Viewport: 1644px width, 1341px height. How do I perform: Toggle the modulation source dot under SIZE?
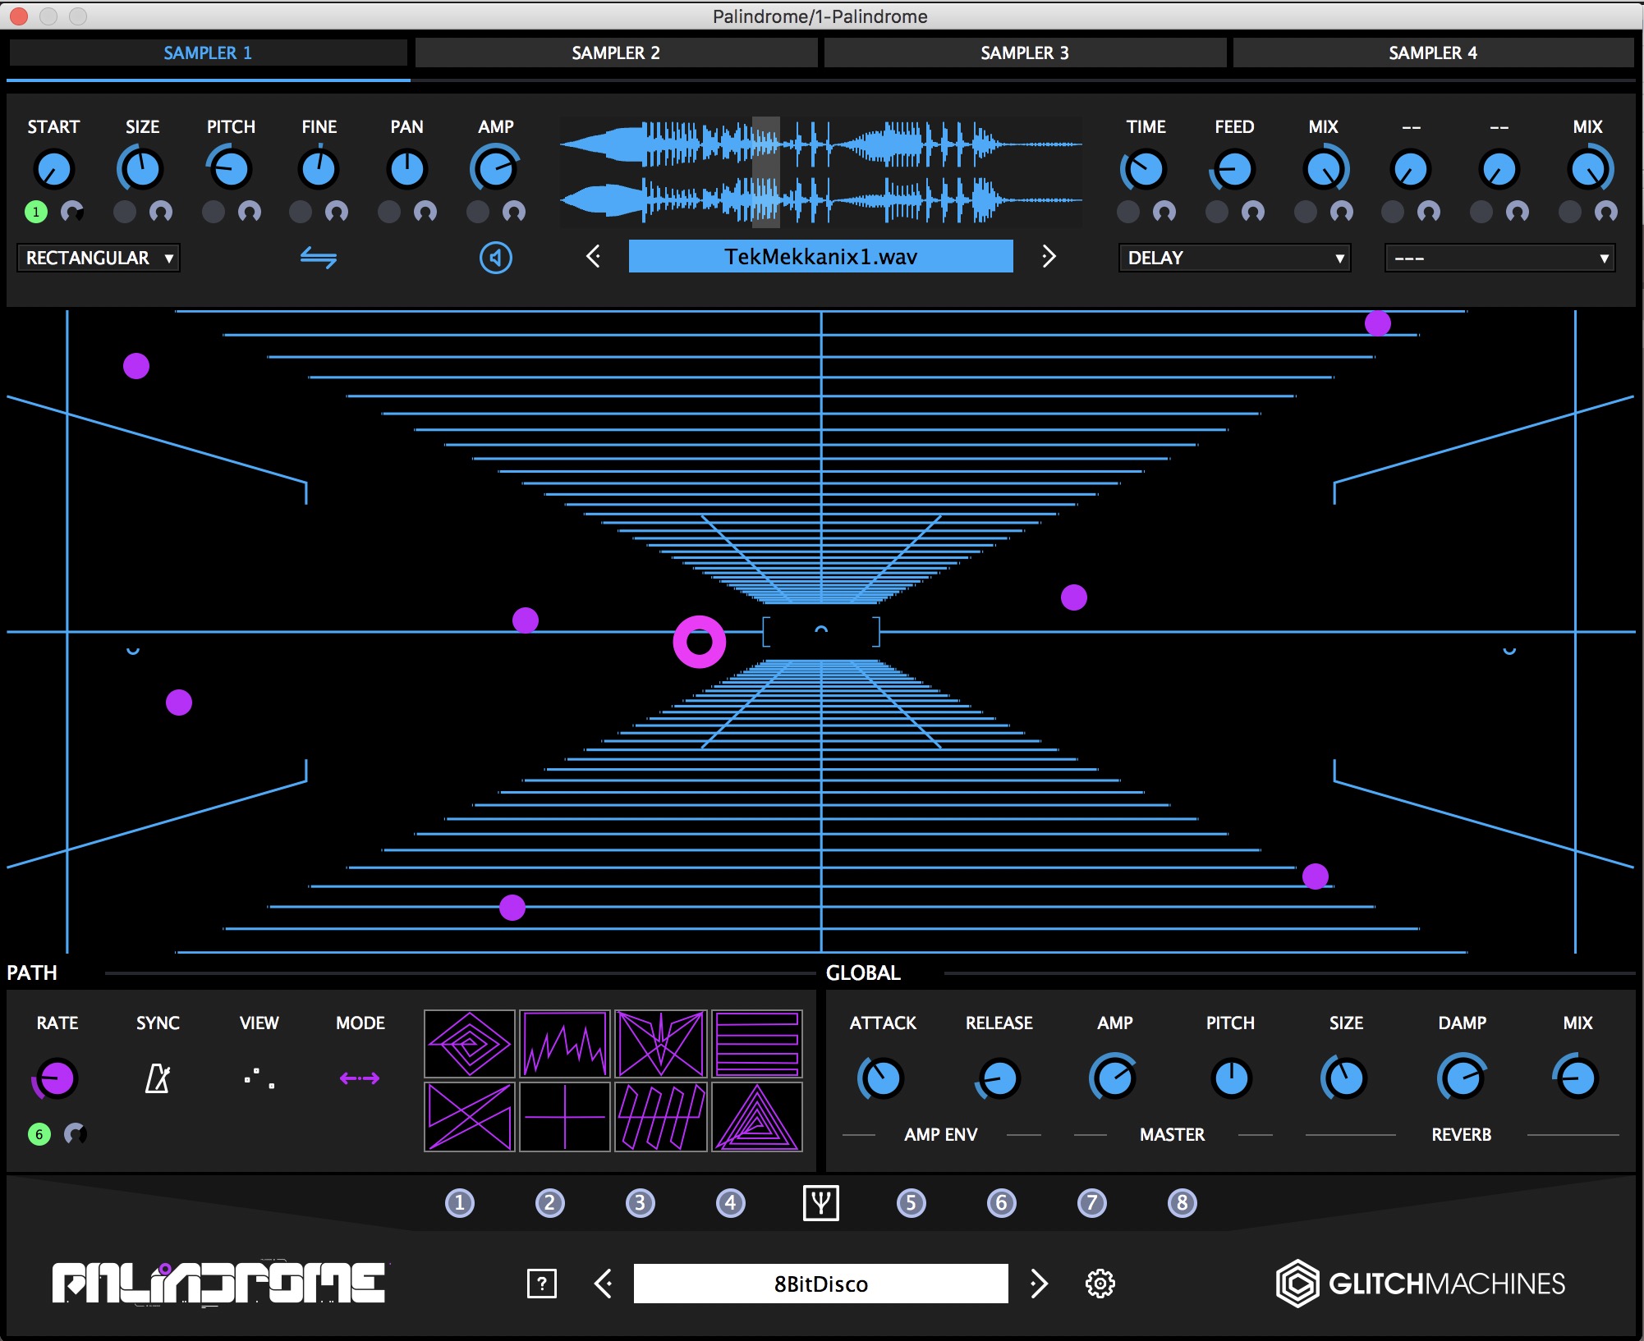[125, 212]
